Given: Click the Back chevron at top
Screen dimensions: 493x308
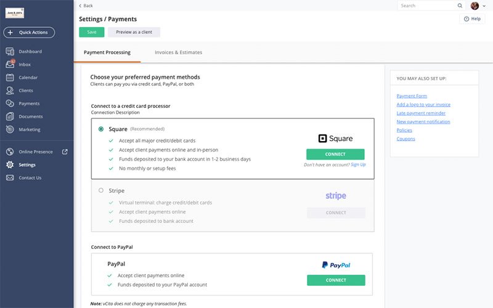Looking at the screenshot, I should click(80, 6).
